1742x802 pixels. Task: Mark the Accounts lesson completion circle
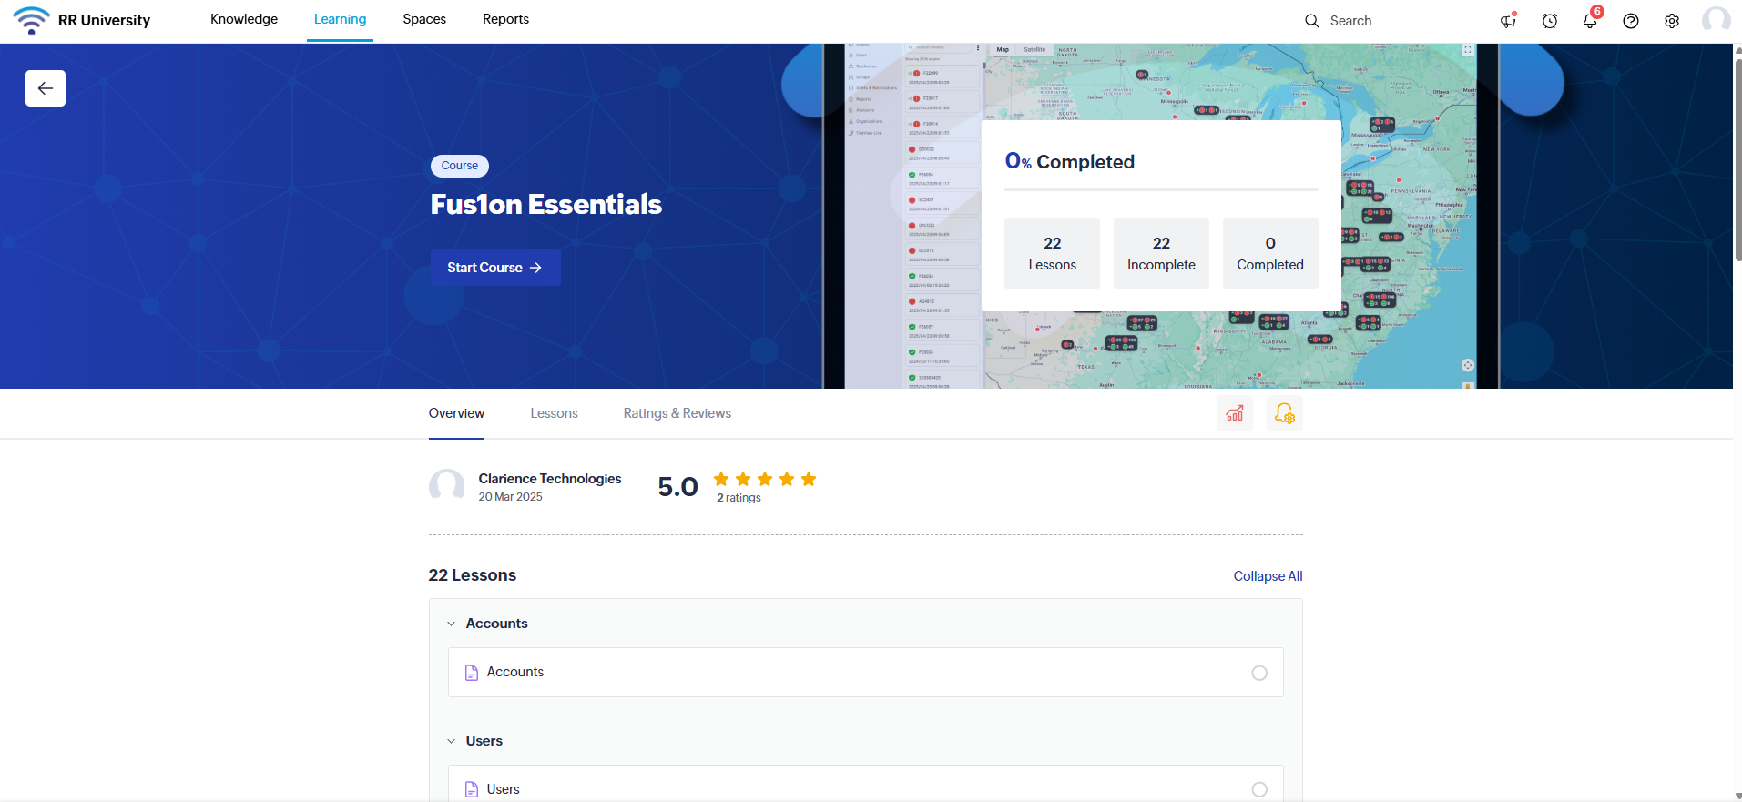pyautogui.click(x=1259, y=673)
